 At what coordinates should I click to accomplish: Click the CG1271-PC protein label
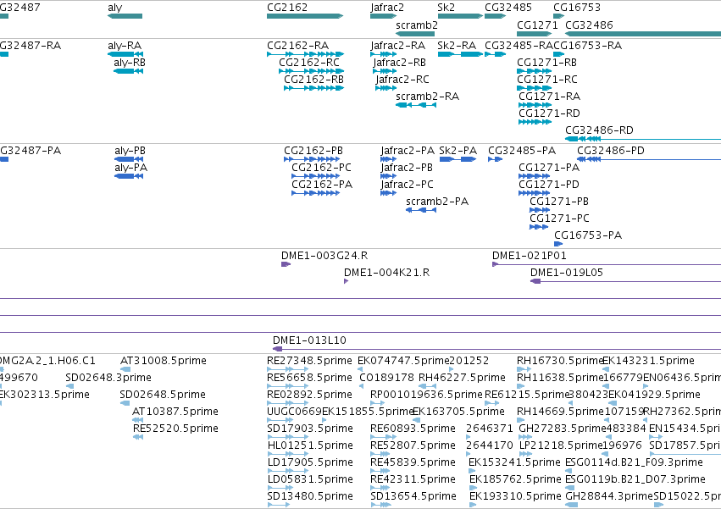click(x=560, y=219)
